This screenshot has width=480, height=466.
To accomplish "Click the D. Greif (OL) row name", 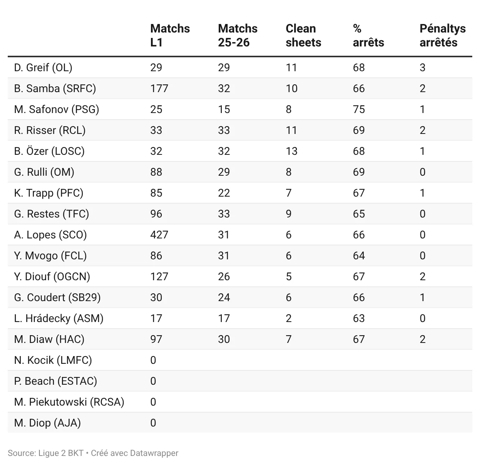I will (x=43, y=67).
